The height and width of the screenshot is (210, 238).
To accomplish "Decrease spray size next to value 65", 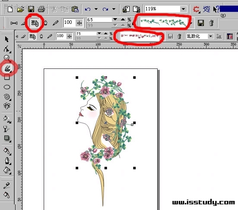I will [x=115, y=19].
